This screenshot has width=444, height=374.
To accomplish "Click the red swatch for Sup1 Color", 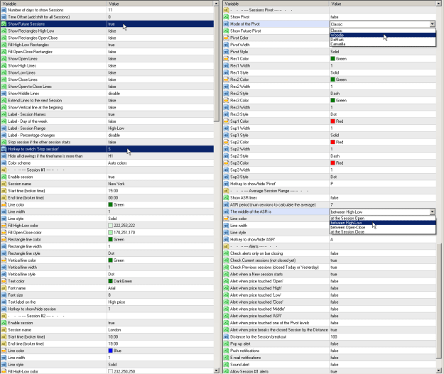I will (x=332, y=121).
